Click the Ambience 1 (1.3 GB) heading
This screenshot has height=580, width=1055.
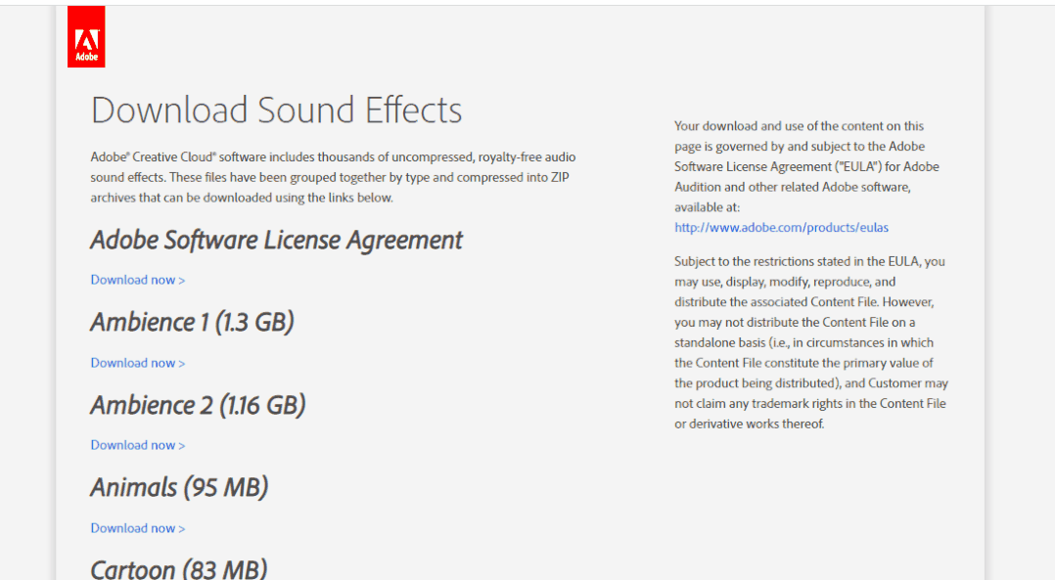tap(192, 322)
